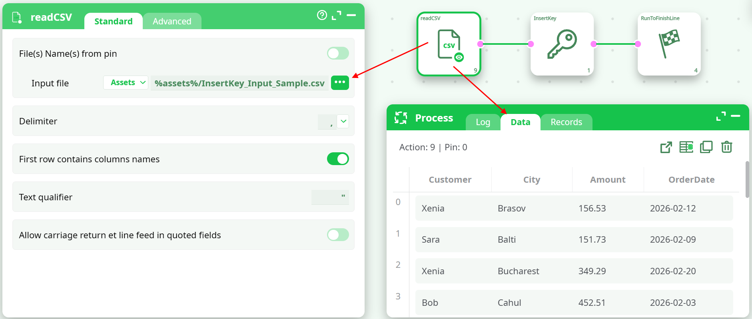
Task: Open the Assets source dropdown
Action: pos(126,83)
